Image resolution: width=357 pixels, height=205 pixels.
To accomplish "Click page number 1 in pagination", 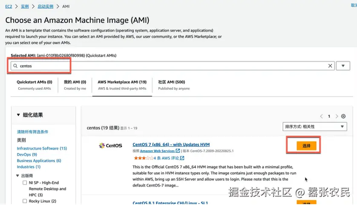I will tap(329, 117).
